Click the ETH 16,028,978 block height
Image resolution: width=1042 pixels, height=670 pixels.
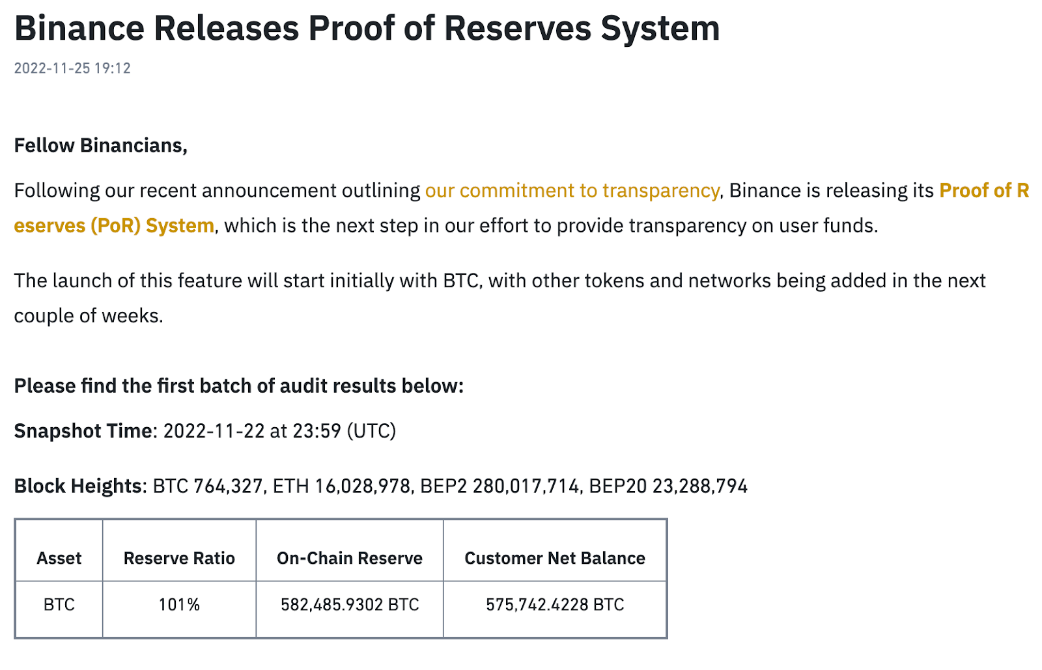point(341,486)
